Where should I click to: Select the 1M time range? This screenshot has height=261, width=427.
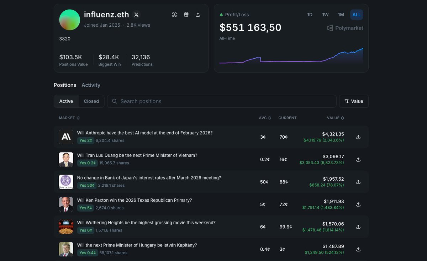coord(341,15)
